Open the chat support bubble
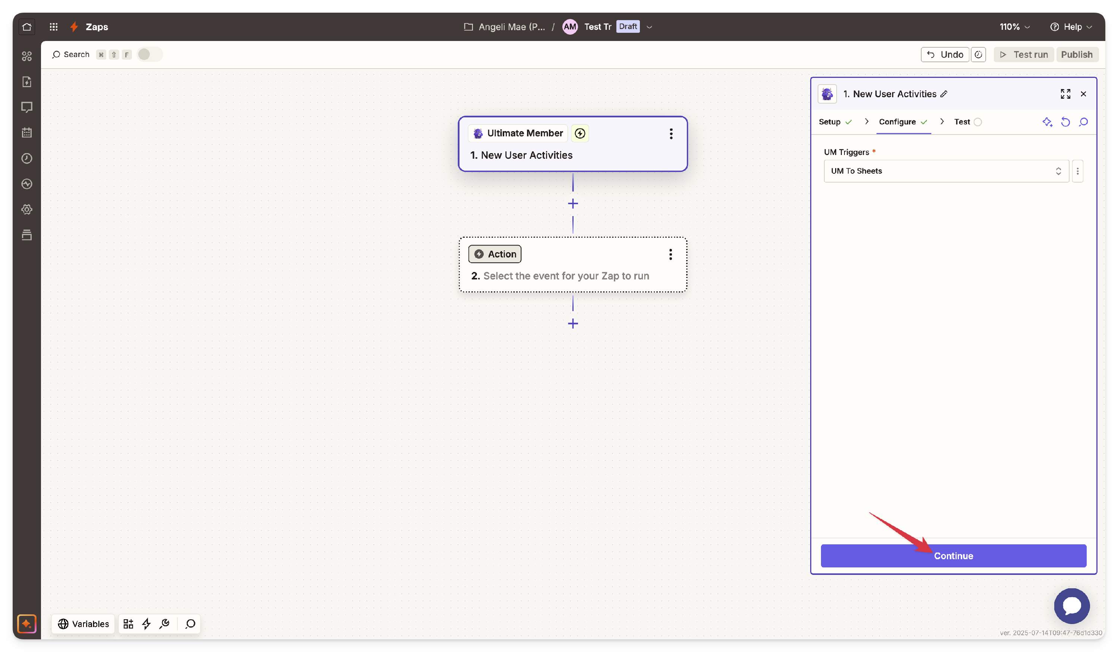 (1072, 606)
